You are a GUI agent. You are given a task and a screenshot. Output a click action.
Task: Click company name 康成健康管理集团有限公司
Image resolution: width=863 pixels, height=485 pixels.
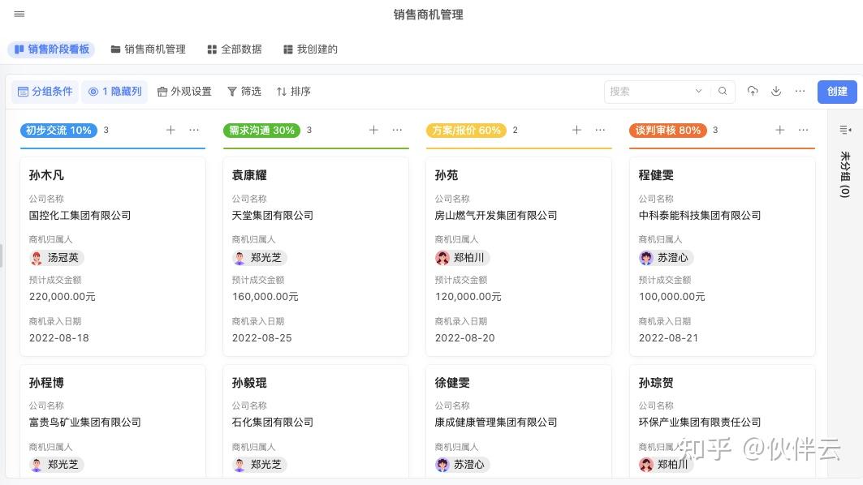pyautogui.click(x=496, y=422)
